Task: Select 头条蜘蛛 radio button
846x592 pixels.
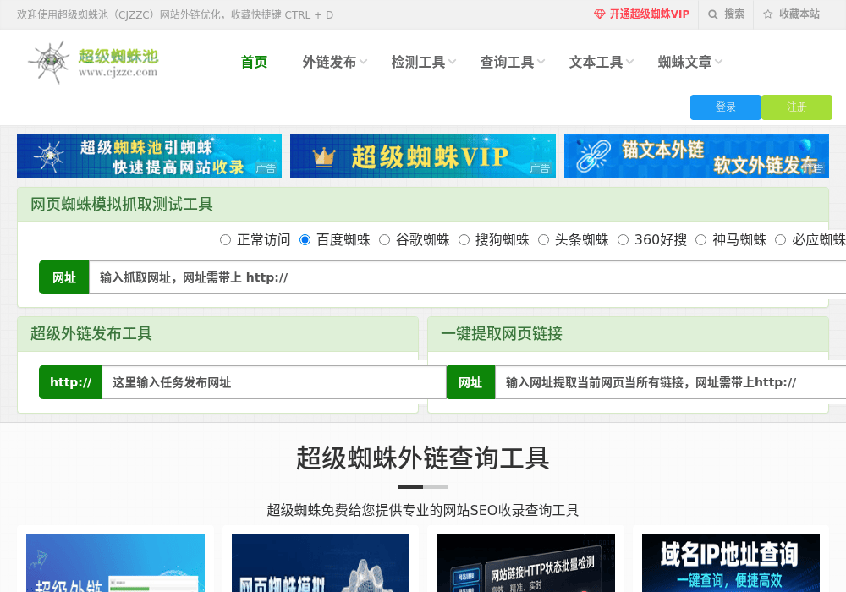Action: [x=544, y=240]
